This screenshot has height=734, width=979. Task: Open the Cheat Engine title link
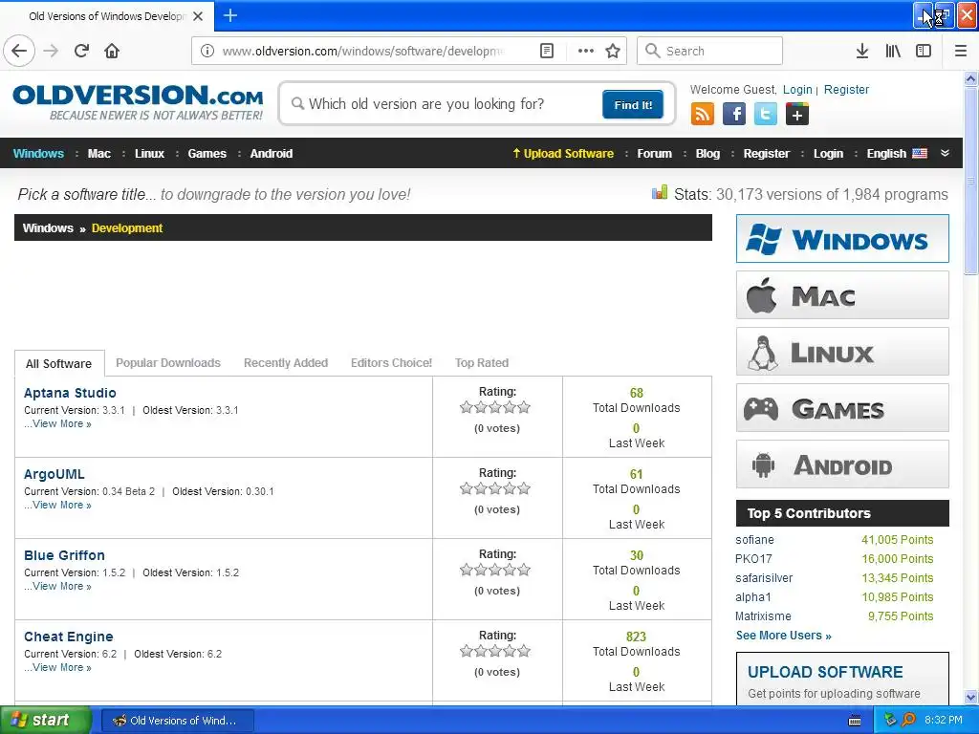[69, 636]
